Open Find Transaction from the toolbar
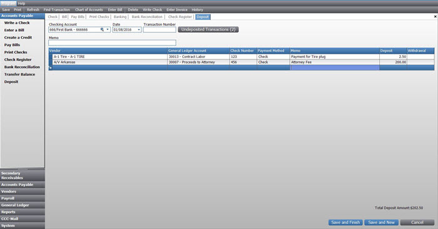This screenshot has width=438, height=229. click(x=57, y=9)
